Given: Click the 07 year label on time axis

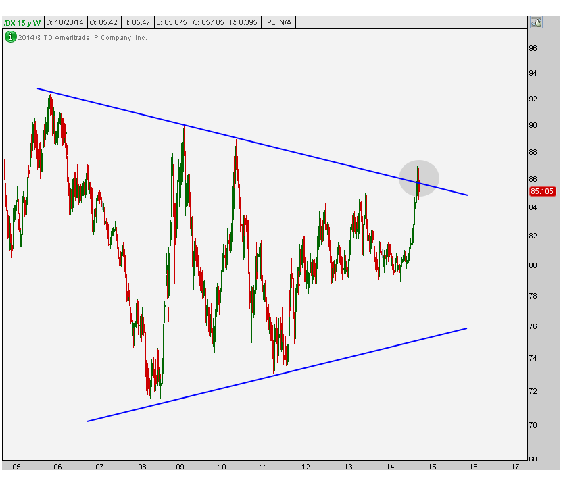Looking at the screenshot, I should point(99,467).
